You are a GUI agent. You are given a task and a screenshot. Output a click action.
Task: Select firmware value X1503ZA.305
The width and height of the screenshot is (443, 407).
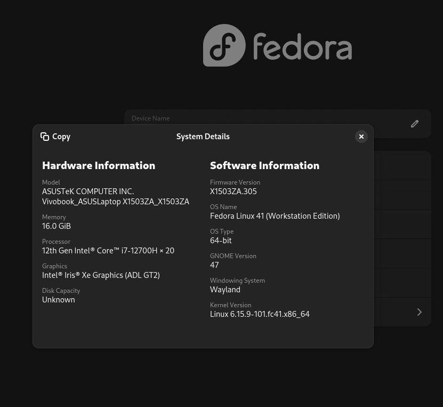[233, 191]
